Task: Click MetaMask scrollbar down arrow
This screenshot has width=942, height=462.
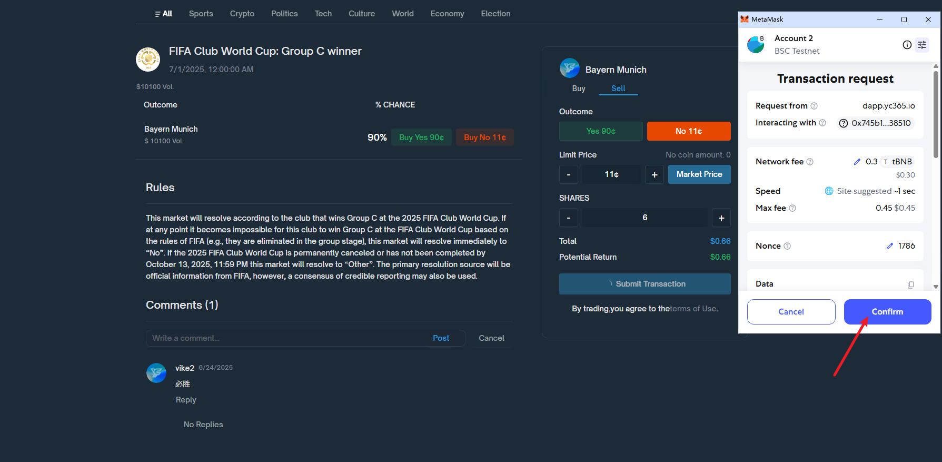Action: coord(936,287)
